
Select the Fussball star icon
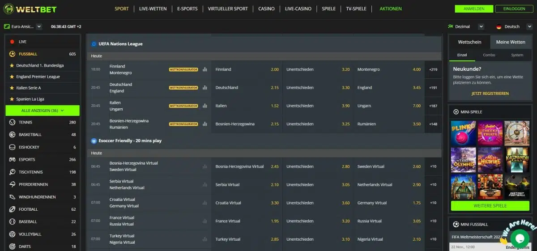(12, 54)
